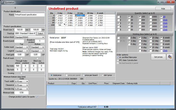Select the price per board option
The height and width of the screenshot is (110, 176).
click(x=83, y=75)
